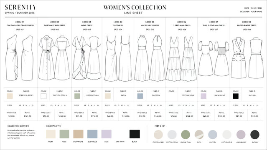Select wholesale price $72.00
This screenshot has height=150, width=267.
coord(46,116)
